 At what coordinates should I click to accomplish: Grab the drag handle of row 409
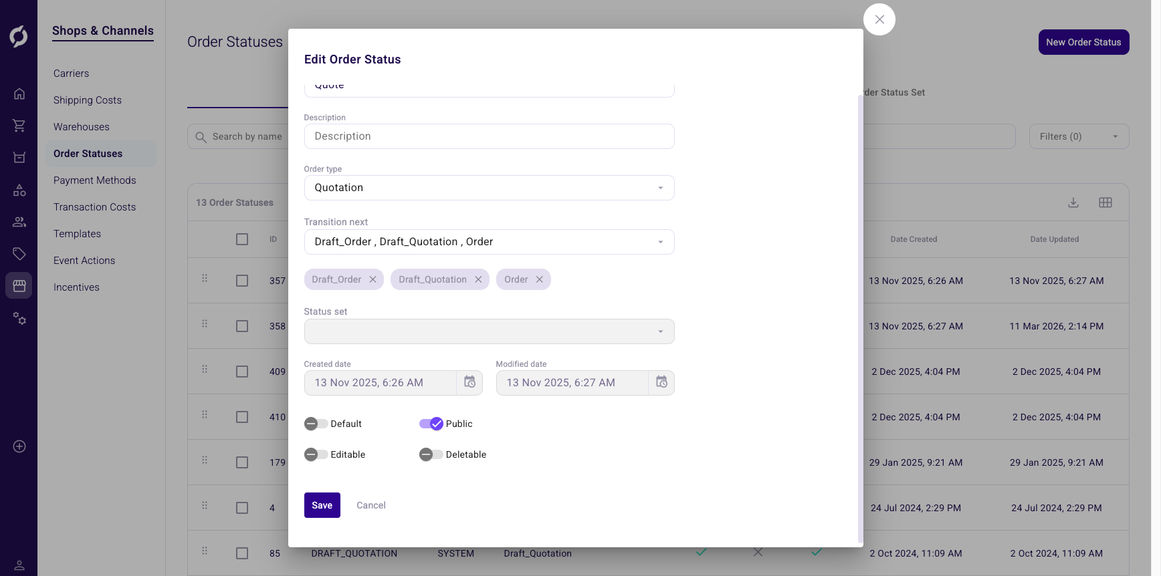point(205,369)
